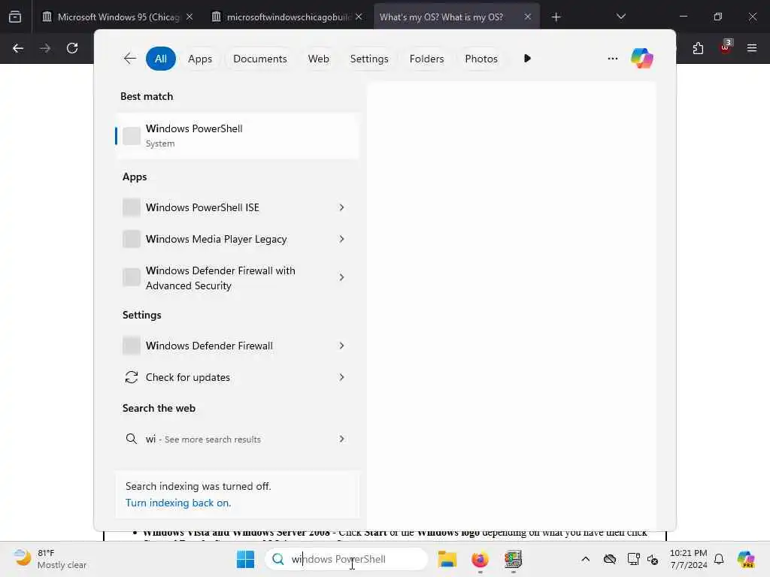Open the network tray icon

[x=633, y=559]
